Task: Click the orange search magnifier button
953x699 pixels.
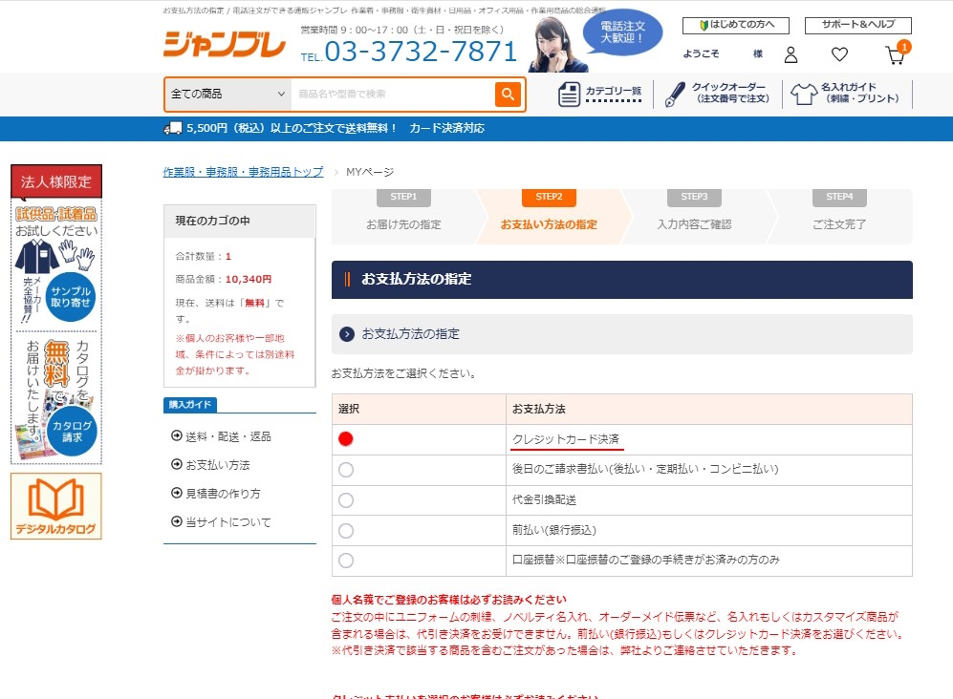Action: click(508, 94)
